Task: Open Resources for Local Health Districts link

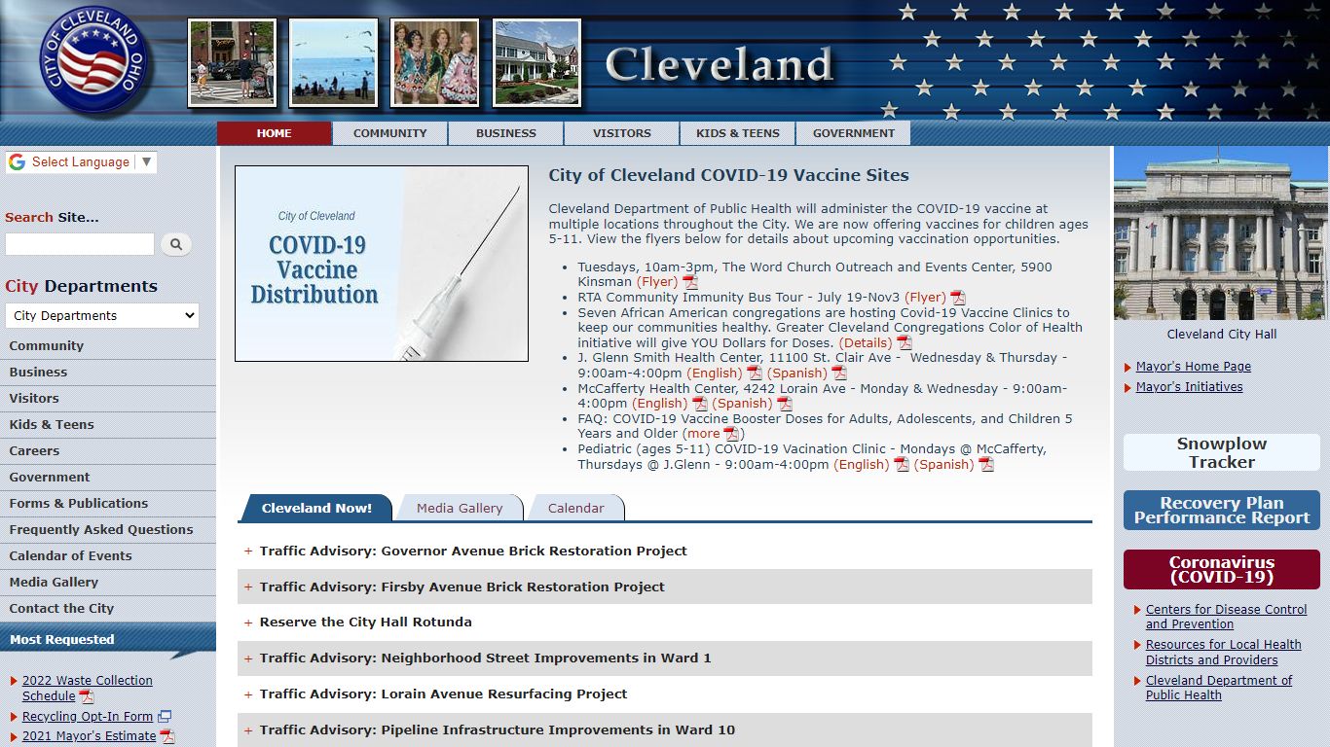Action: (1224, 652)
